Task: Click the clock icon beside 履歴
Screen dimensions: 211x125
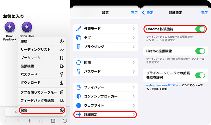Action: pyautogui.click(x=62, y=42)
